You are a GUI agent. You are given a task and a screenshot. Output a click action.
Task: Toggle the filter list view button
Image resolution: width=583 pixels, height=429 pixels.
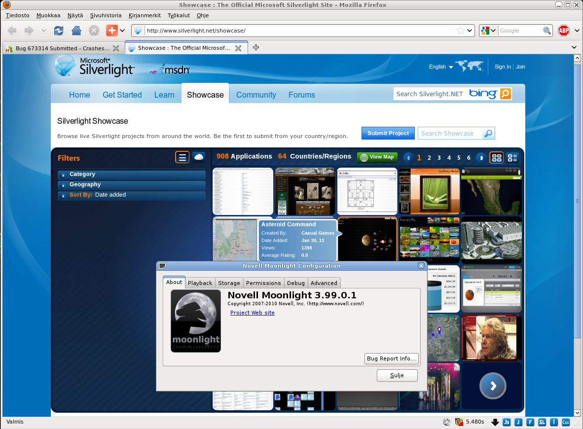click(182, 157)
